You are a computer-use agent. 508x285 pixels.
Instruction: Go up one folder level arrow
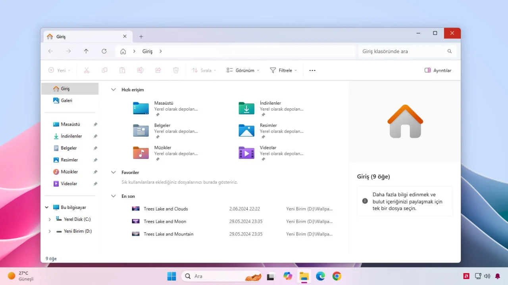[86, 51]
